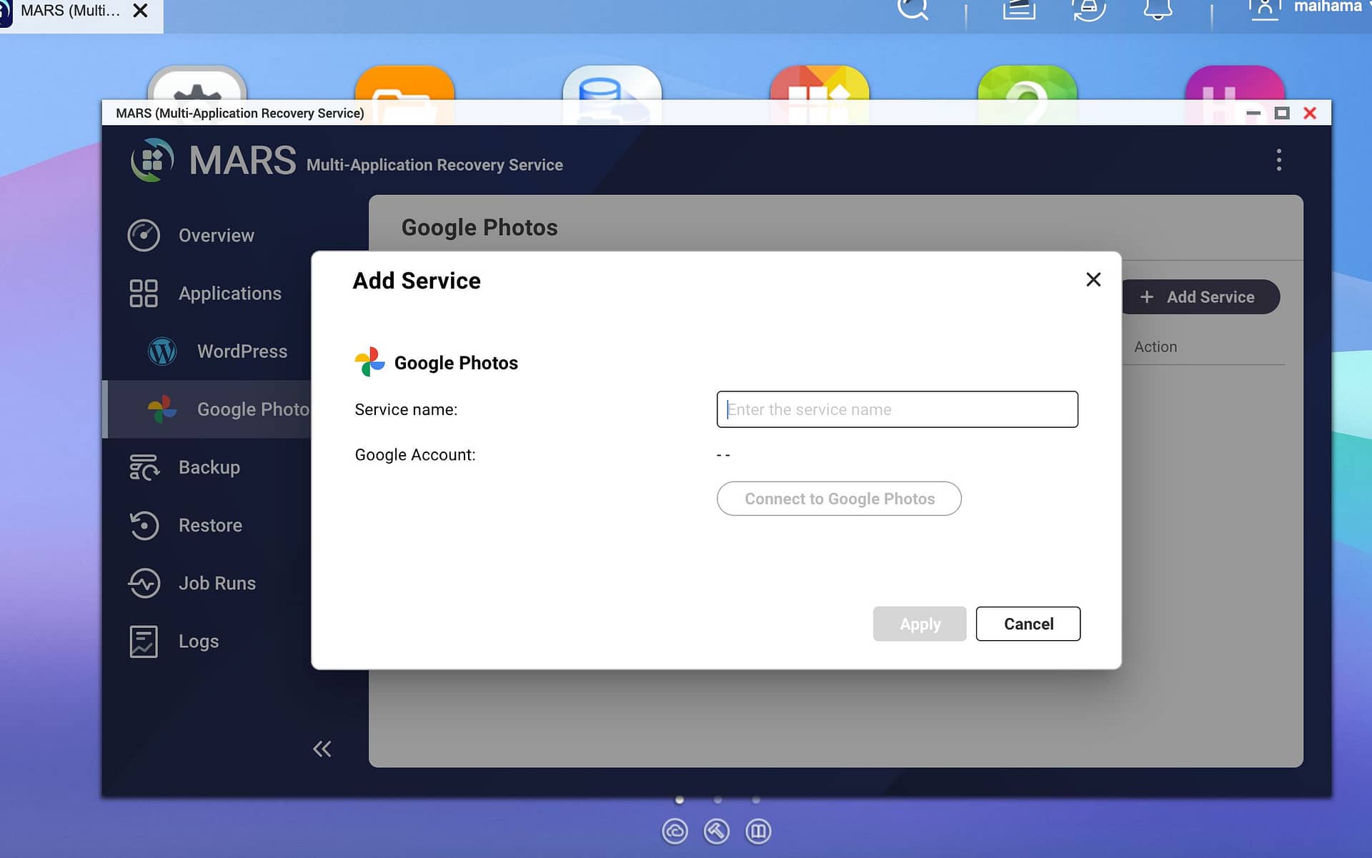Maximize the MARS window
Image resolution: width=1372 pixels, height=858 pixels.
click(x=1282, y=113)
